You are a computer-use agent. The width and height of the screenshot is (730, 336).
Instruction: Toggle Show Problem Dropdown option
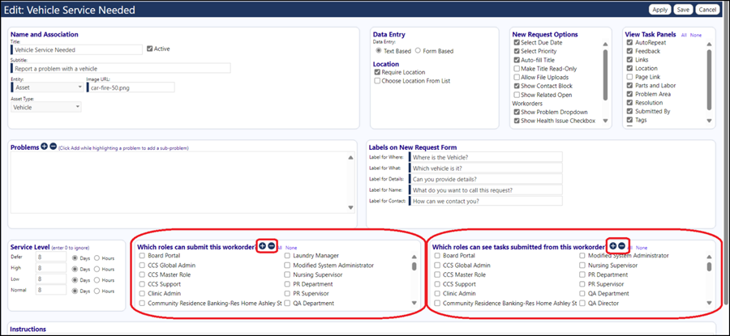(x=517, y=112)
